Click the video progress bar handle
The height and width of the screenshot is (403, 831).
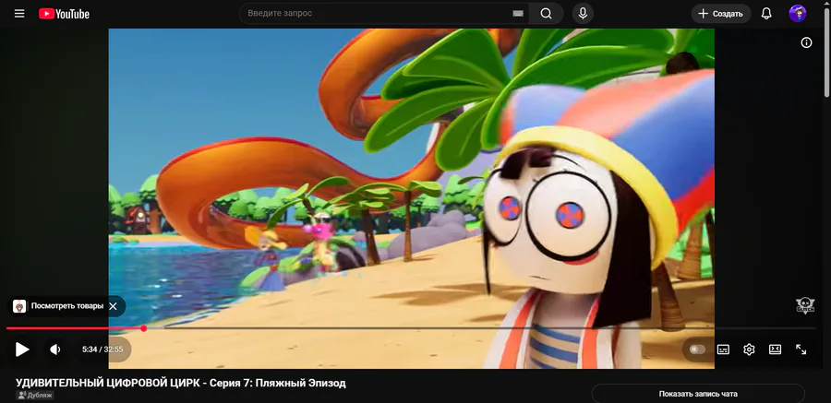point(144,328)
